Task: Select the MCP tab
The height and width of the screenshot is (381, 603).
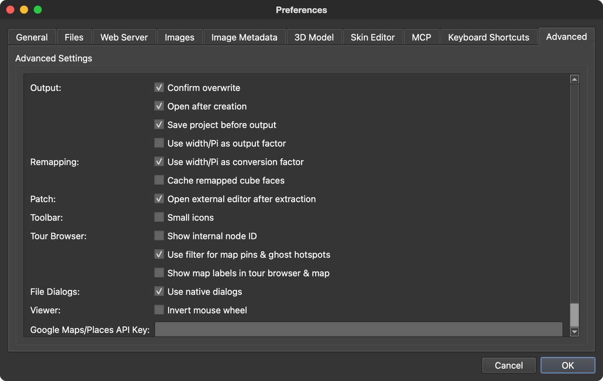Action: coord(422,37)
